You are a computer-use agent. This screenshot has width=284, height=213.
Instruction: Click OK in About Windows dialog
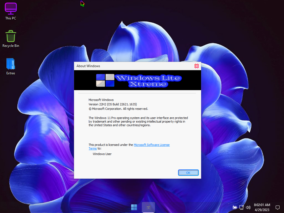188,173
